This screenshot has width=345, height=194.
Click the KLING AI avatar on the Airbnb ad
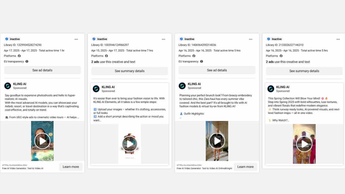8,86
